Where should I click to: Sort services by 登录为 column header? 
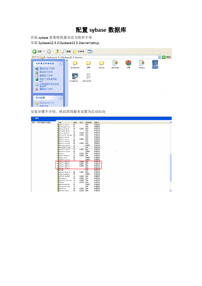pos(97,122)
